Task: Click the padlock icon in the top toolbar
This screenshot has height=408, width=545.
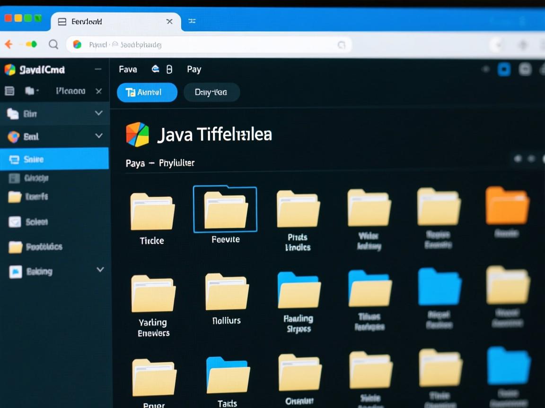Action: coord(169,69)
